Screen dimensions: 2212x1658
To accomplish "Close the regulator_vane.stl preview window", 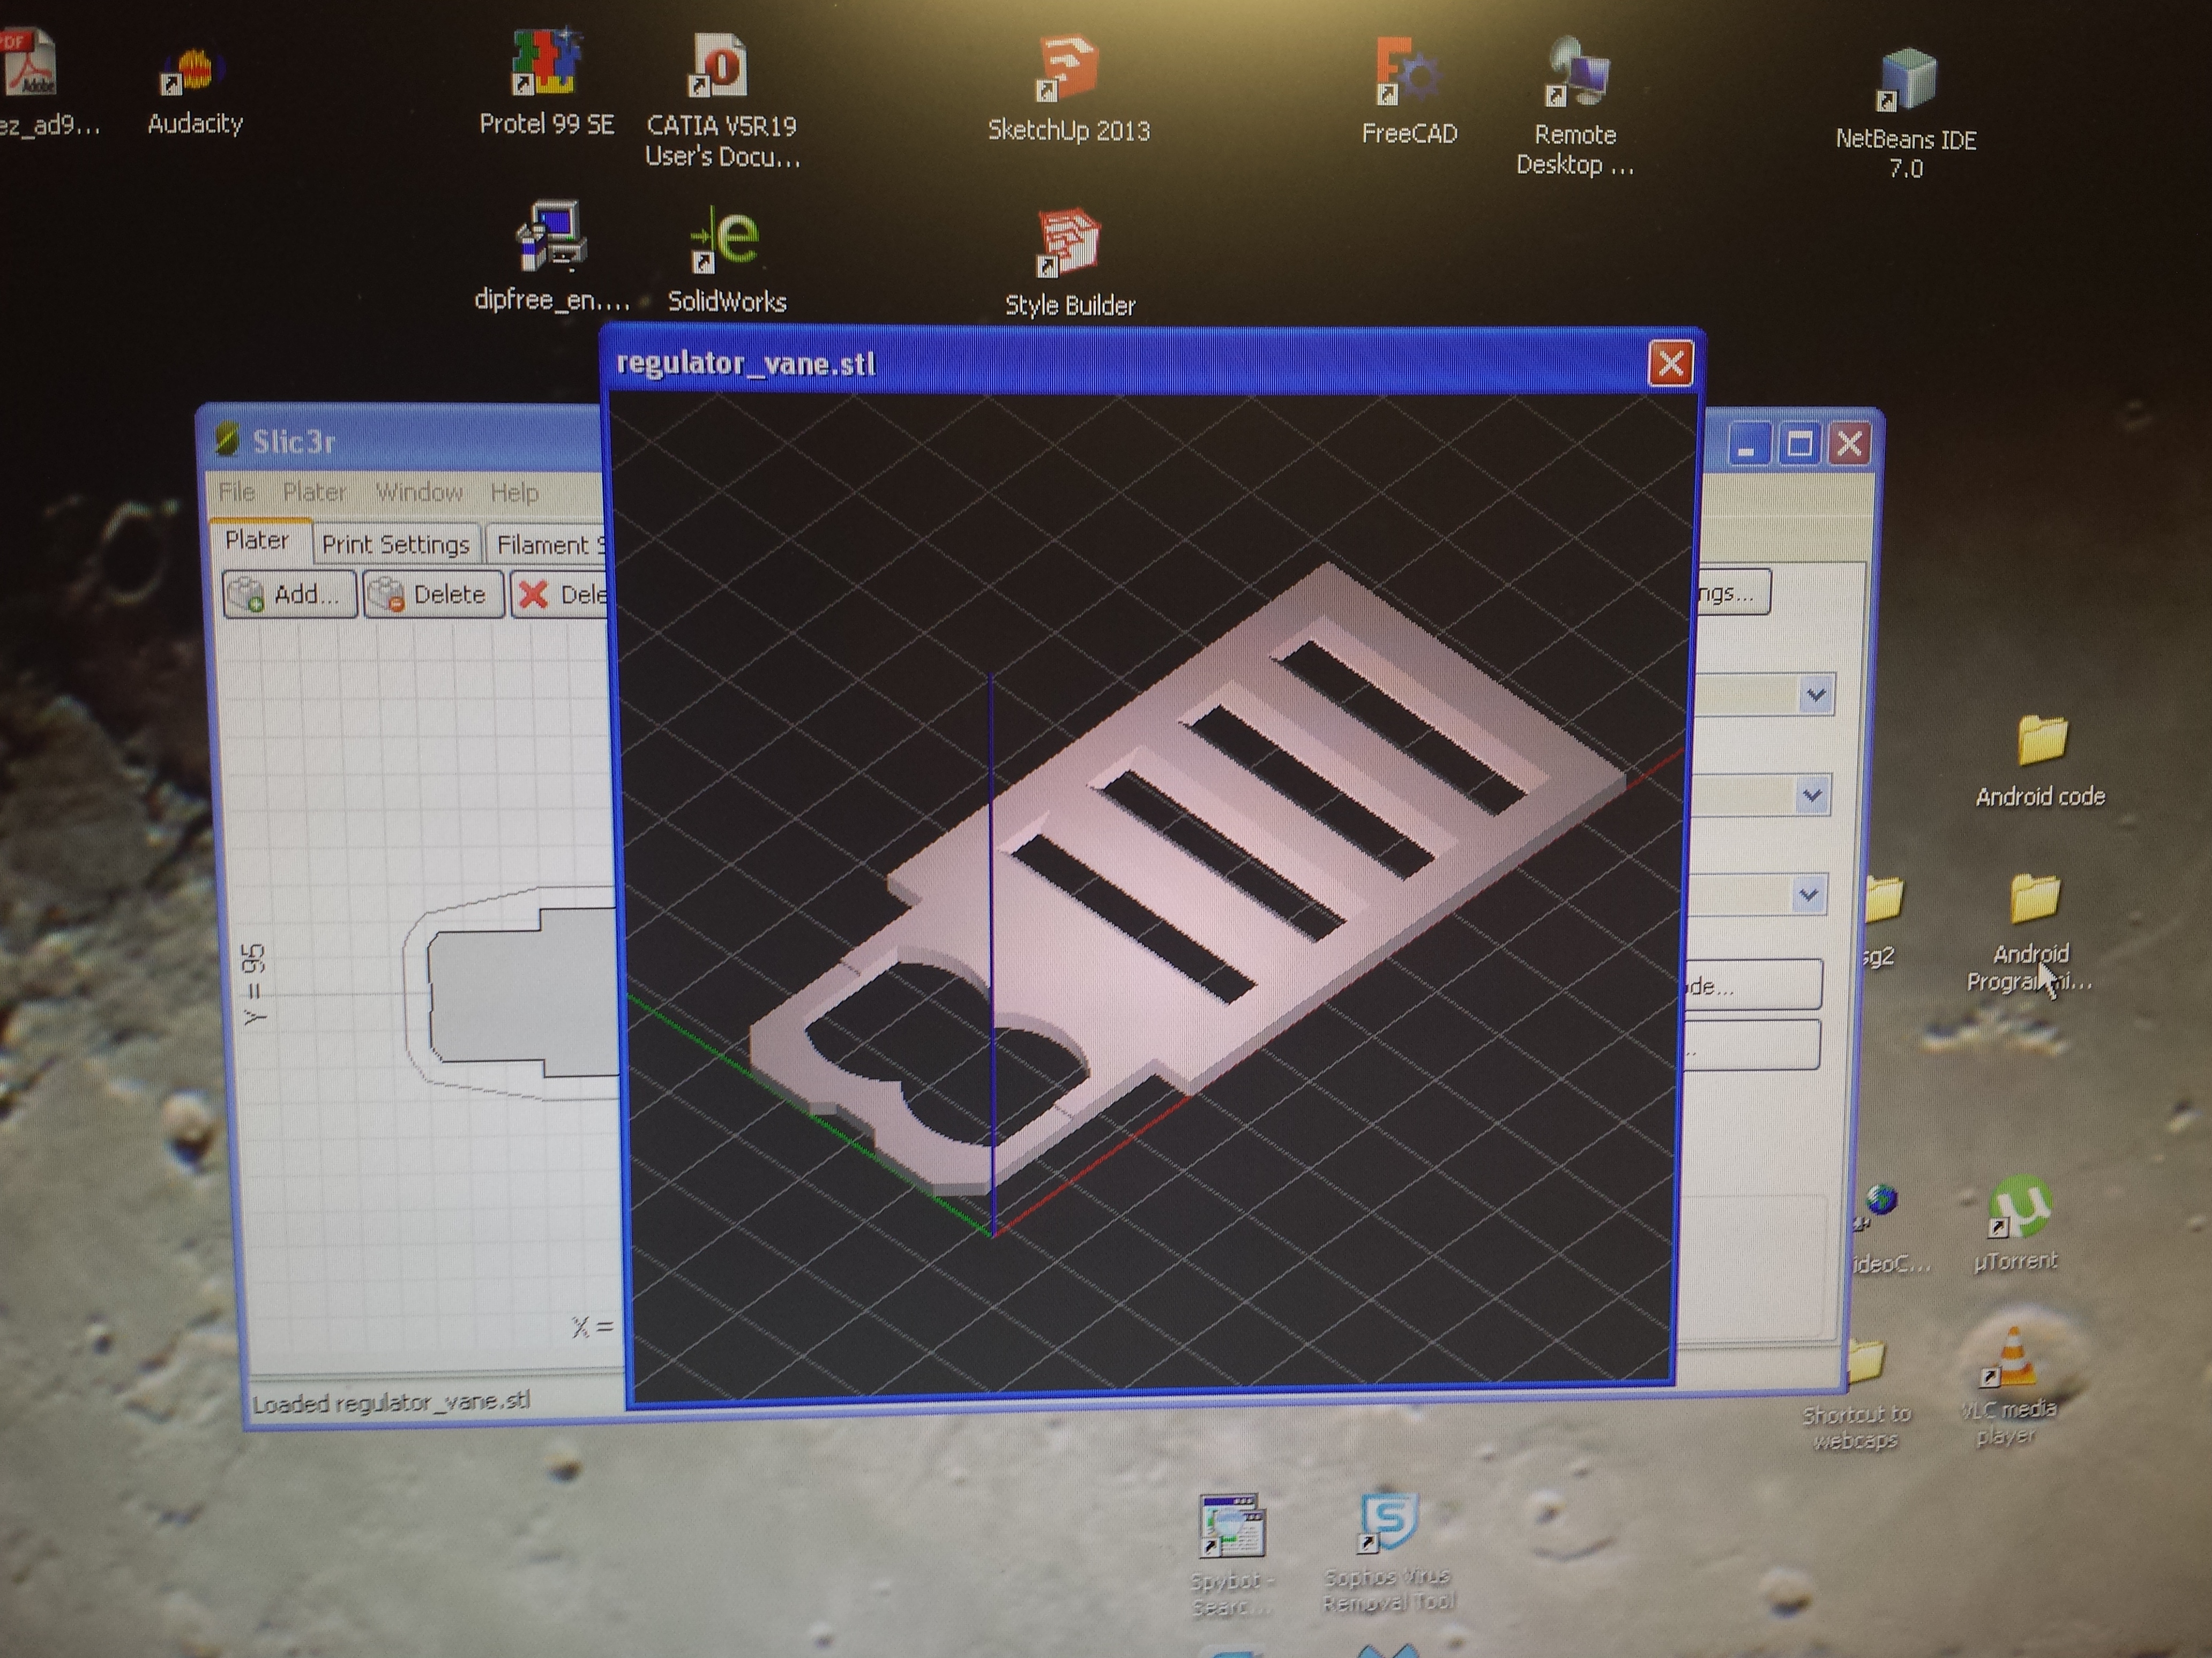I will (1670, 364).
